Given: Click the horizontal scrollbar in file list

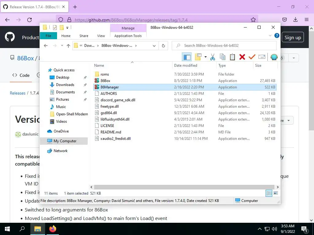Looking at the screenshot, I should pos(184,187).
